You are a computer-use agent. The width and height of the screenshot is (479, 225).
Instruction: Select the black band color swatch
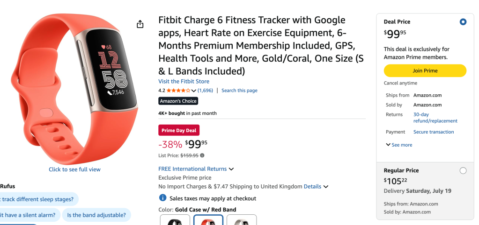(175, 220)
